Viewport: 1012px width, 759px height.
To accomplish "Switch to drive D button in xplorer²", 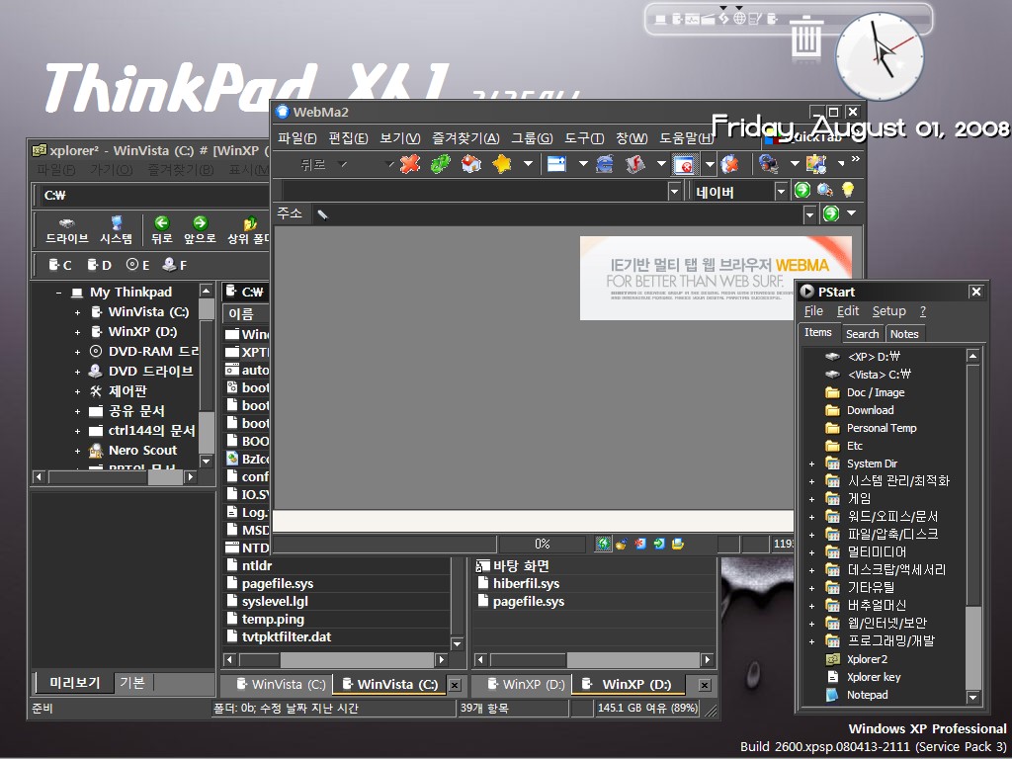I will point(99,265).
